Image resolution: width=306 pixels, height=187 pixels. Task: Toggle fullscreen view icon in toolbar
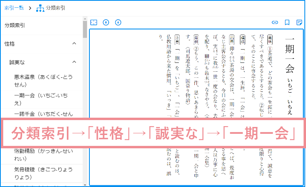[x=94, y=23]
